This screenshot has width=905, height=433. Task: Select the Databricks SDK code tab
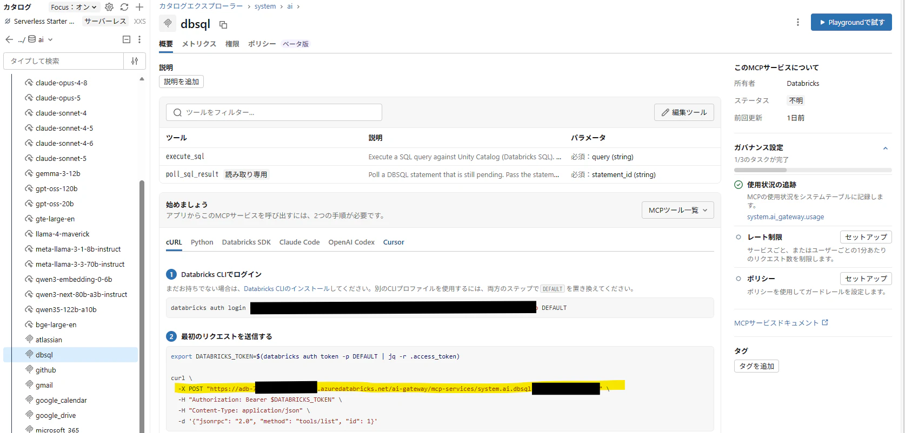[247, 242]
